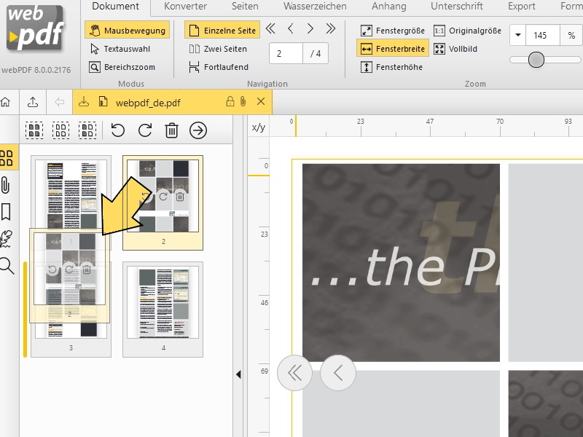Enable the Mausbewegung mode
The height and width of the screenshot is (437, 583).
pyautogui.click(x=128, y=31)
